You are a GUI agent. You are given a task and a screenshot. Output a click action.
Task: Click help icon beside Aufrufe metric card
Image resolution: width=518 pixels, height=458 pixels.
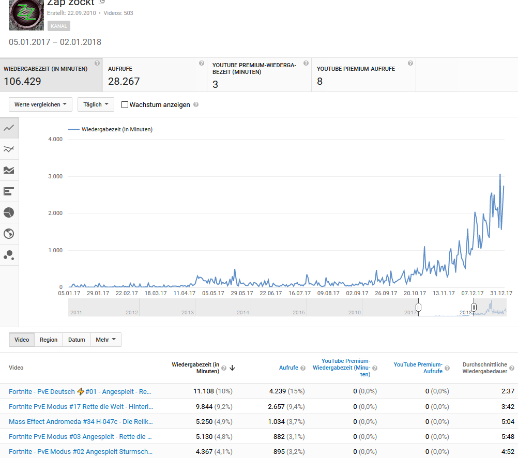(202, 63)
